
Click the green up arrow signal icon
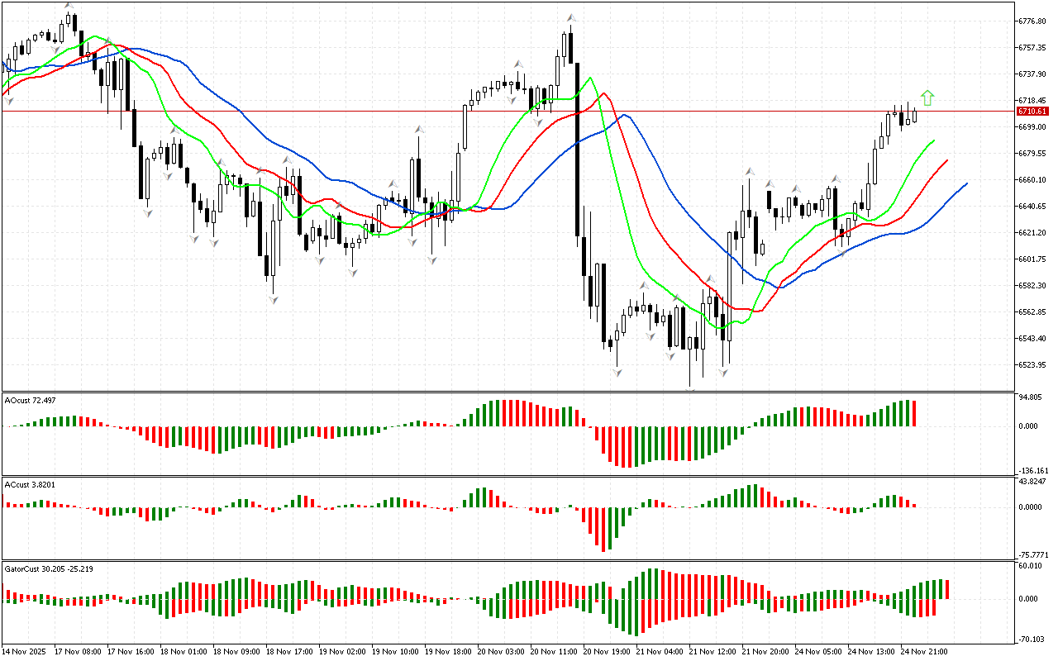927,97
